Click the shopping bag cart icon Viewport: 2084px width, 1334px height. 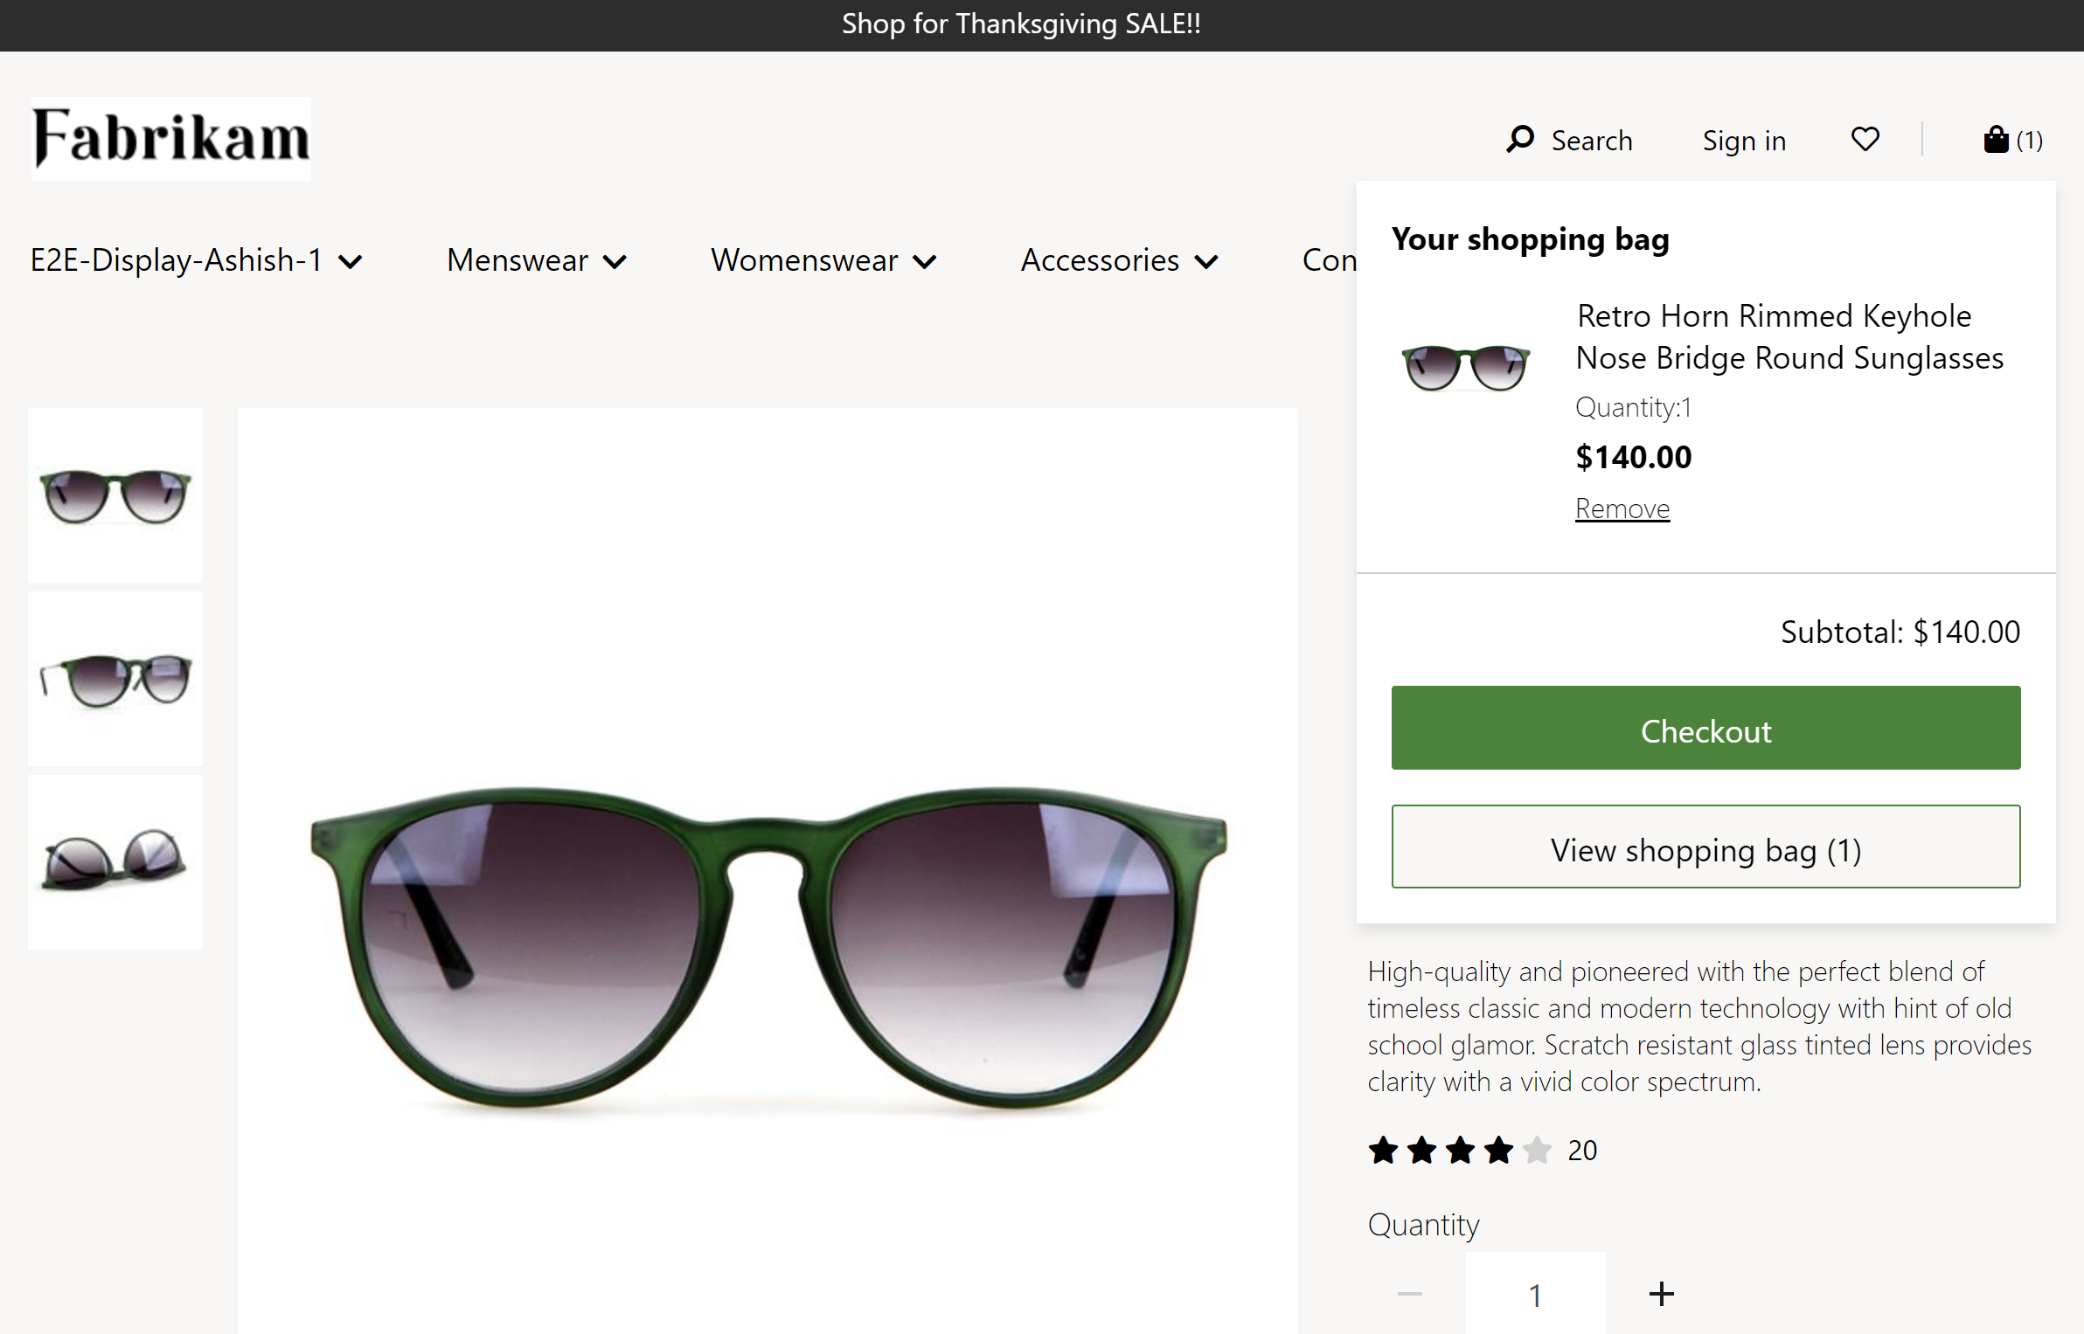1997,140
